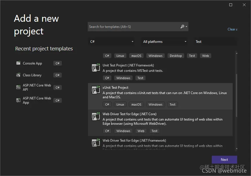Click Web Driver Test for Edge (.NET Framework) icon

tap(96, 143)
